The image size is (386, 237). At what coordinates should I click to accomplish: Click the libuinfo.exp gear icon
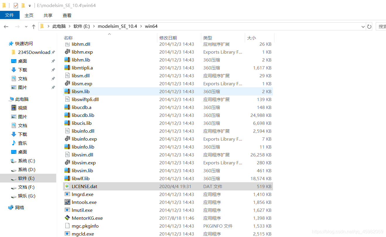[67, 139]
